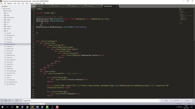Open the tab list dropdown at top right

[x=193, y=6]
